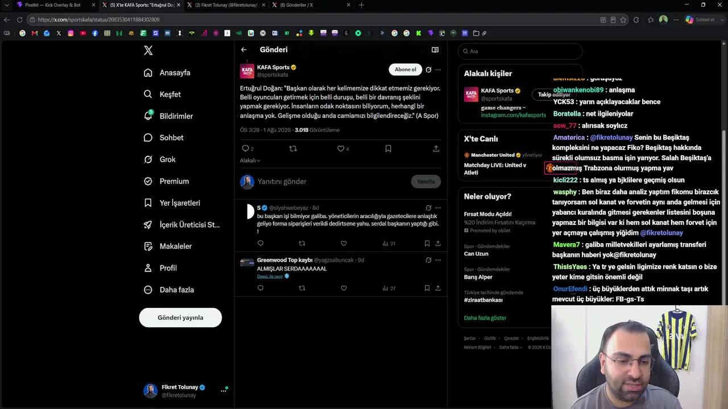Switch to Pixelkit Kick Overlay & Bot tab

pyautogui.click(x=55, y=5)
